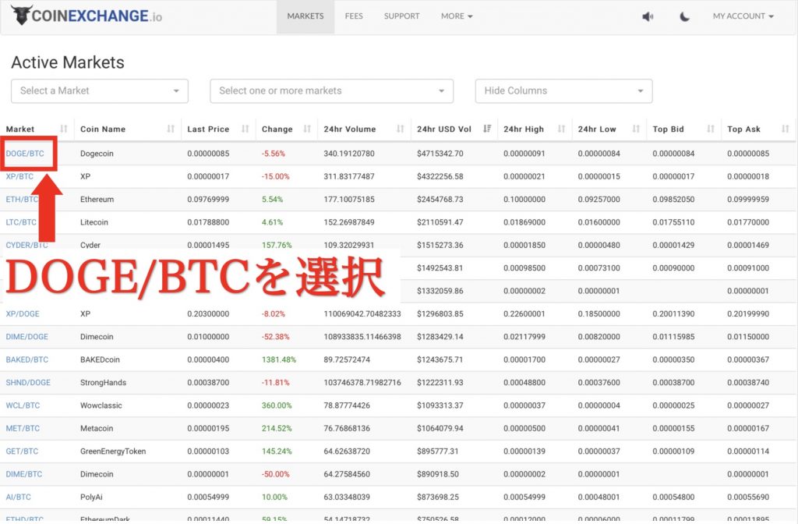Expand the MORE navigation menu

coord(457,16)
